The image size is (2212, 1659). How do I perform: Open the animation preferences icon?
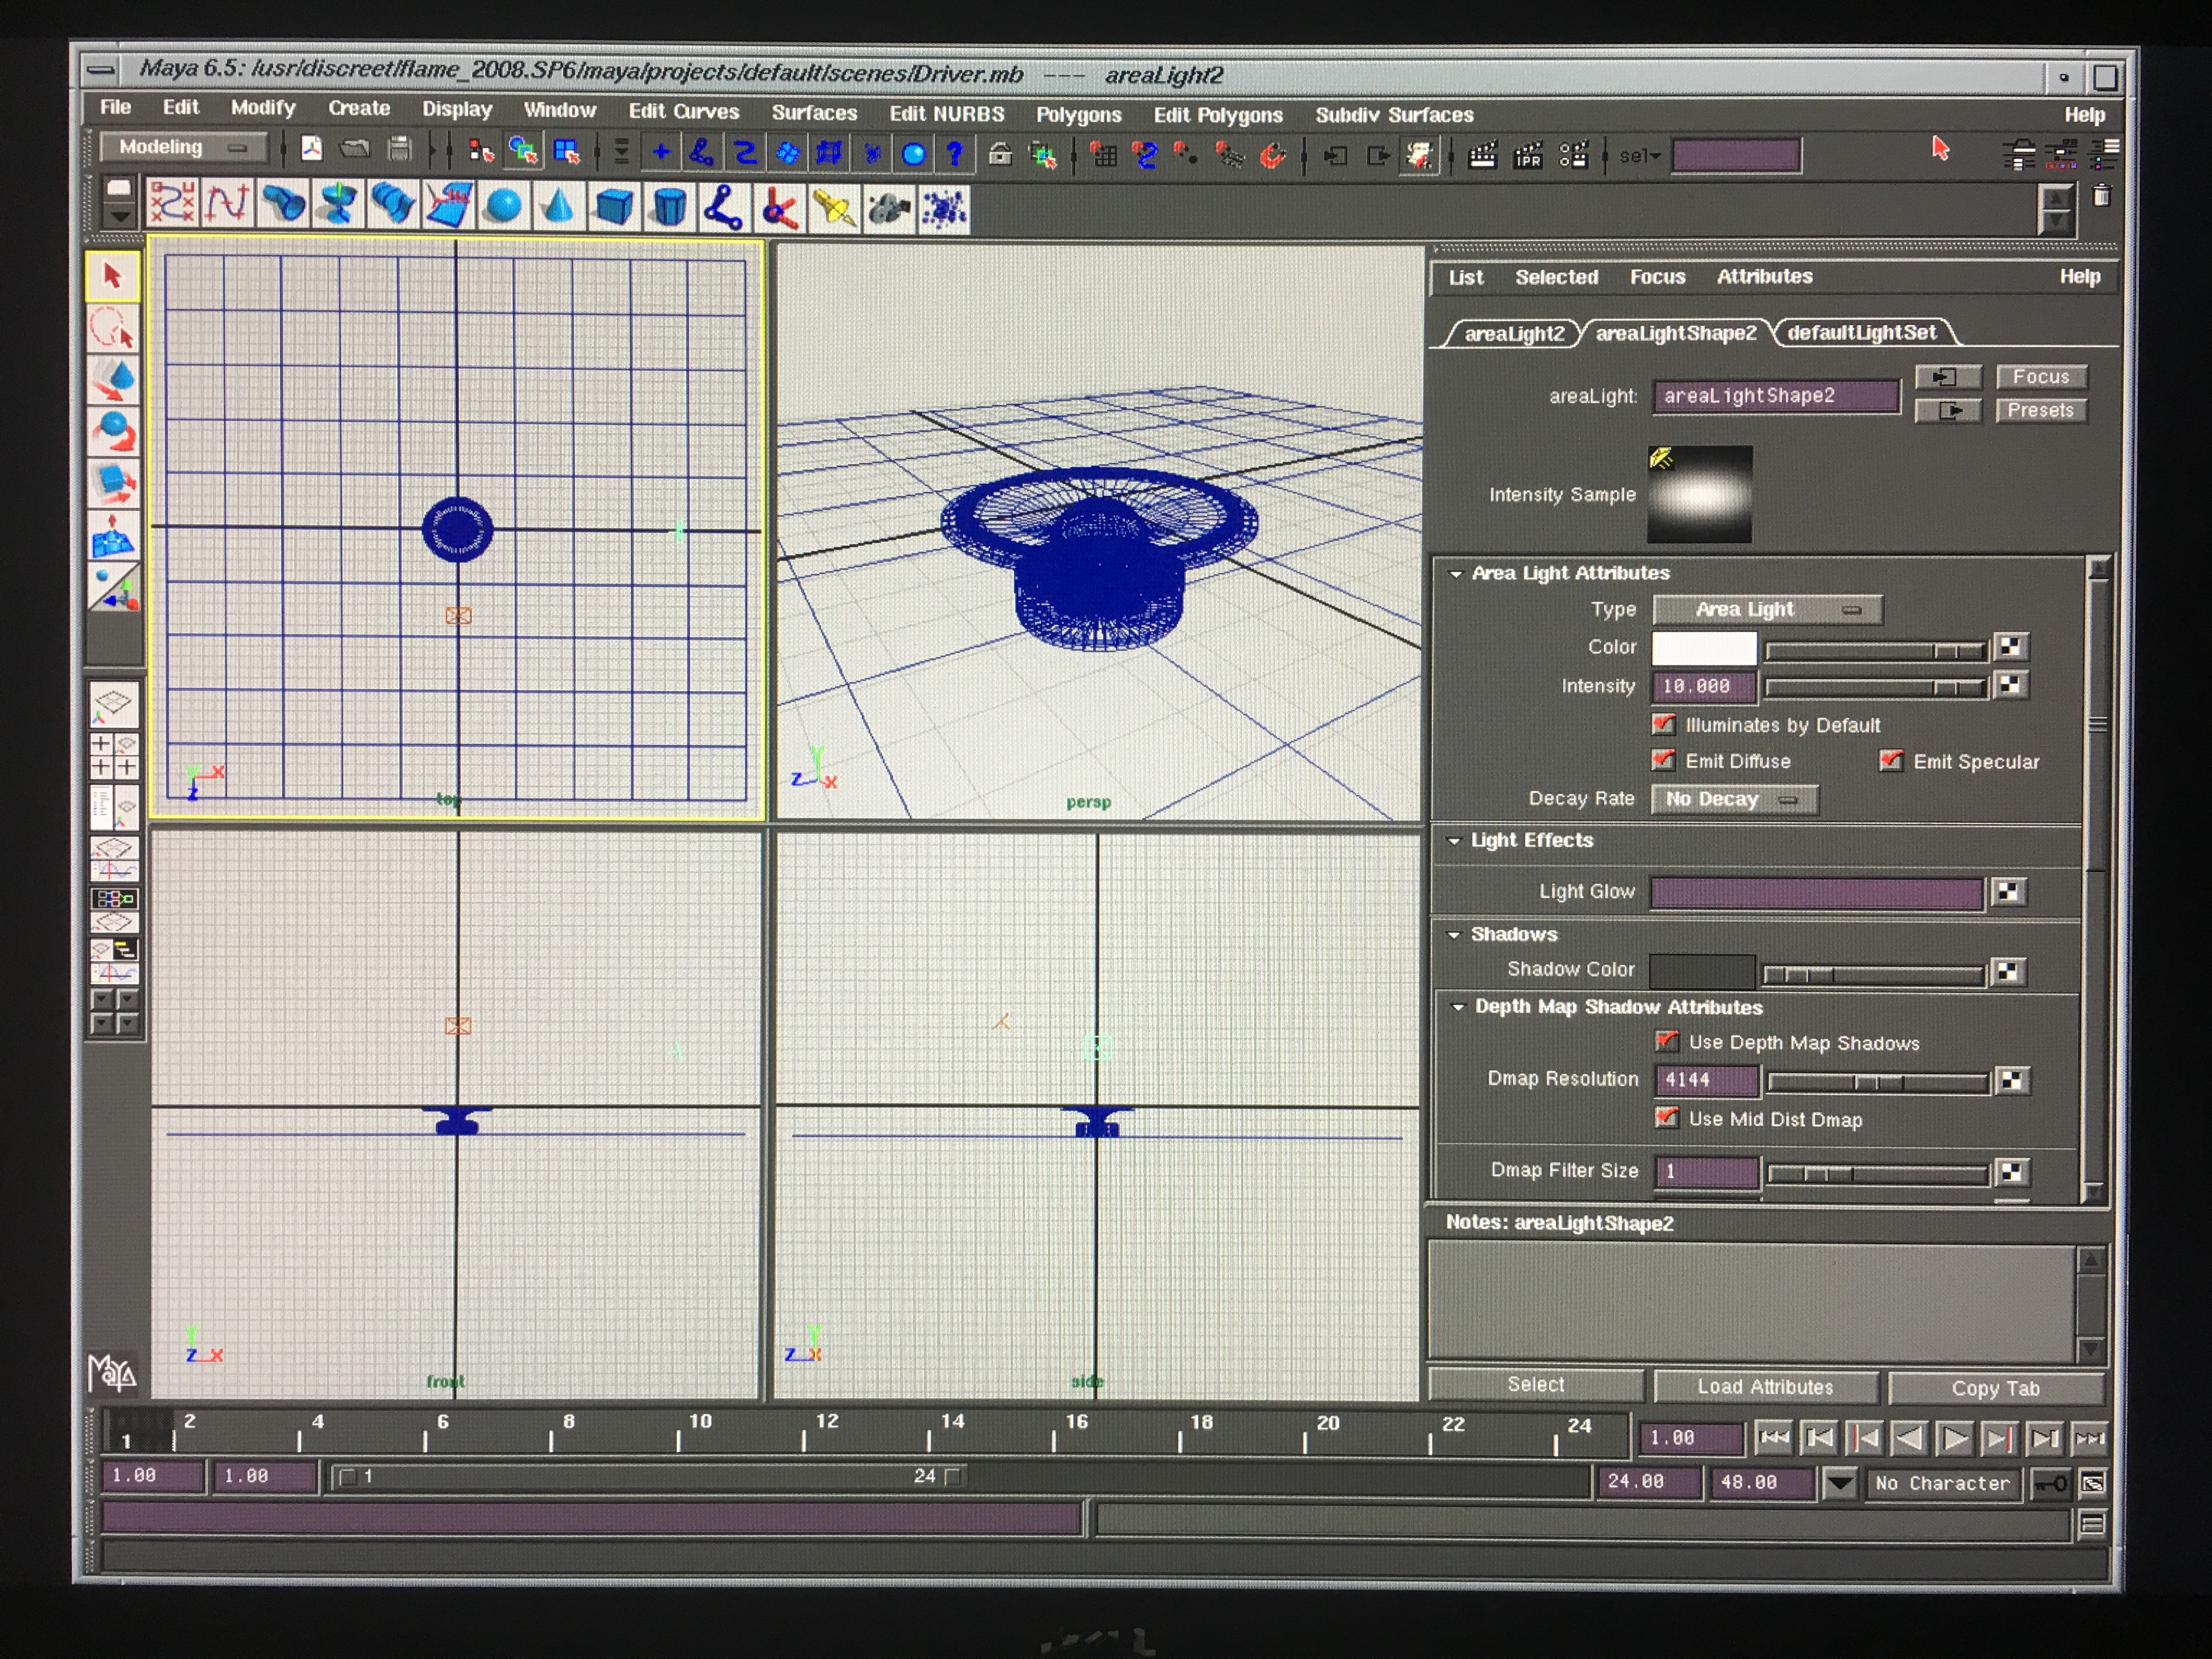tap(2092, 1483)
